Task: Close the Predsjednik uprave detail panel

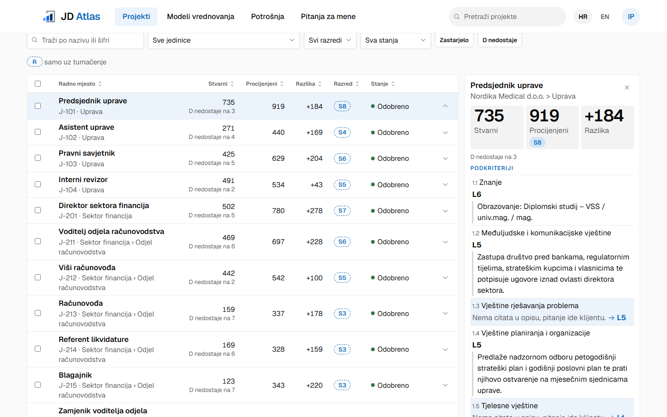Action: tap(627, 88)
